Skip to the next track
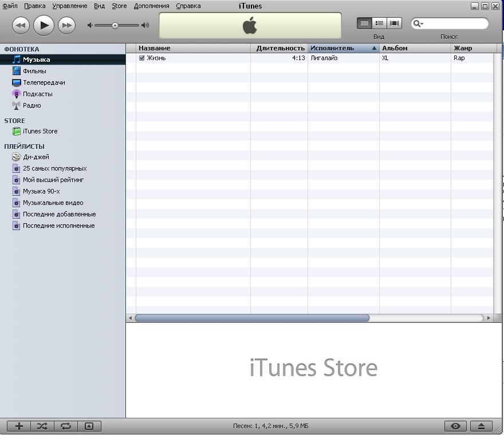Viewport: 504px width, 435px height. [67, 25]
